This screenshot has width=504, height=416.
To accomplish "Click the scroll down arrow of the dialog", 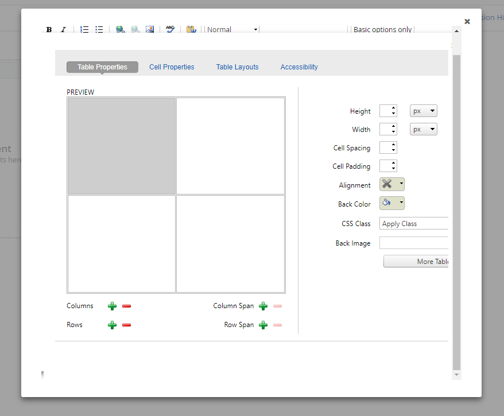I will point(456,375).
